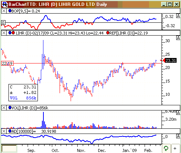181x153 pixels.
Task: Click the BarChartTTD logo icon in title bar
Action: tap(5, 4)
